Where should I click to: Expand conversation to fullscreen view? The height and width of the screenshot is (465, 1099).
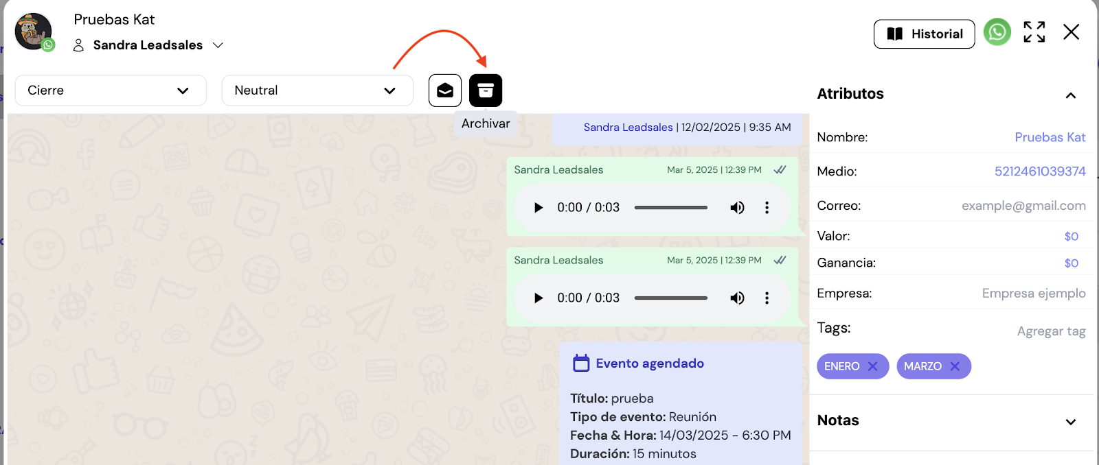1034,32
